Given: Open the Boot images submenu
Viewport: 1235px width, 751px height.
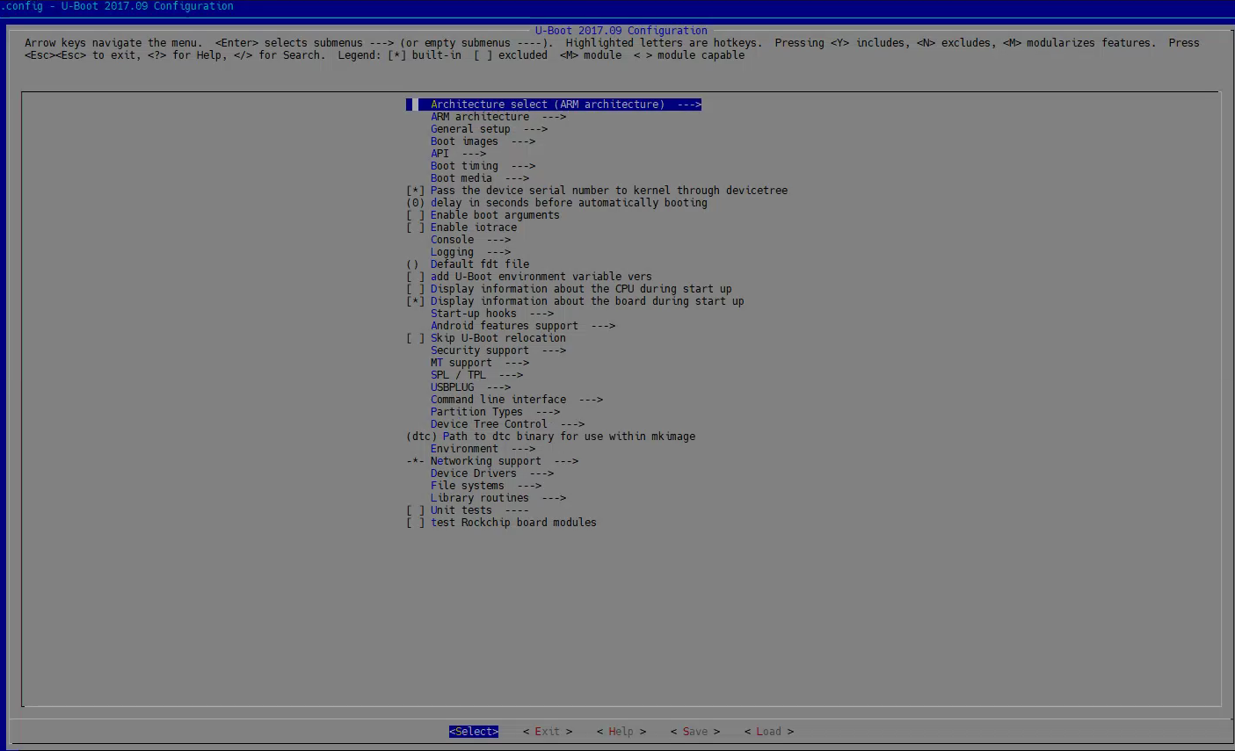Looking at the screenshot, I should [x=483, y=141].
